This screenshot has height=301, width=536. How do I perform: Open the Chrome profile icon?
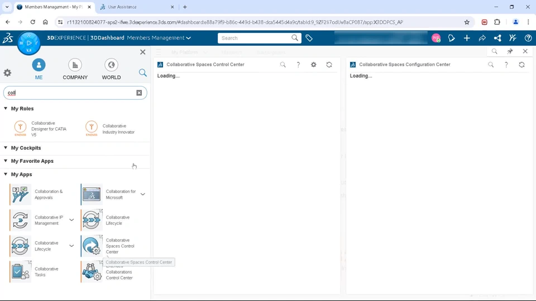[515, 22]
